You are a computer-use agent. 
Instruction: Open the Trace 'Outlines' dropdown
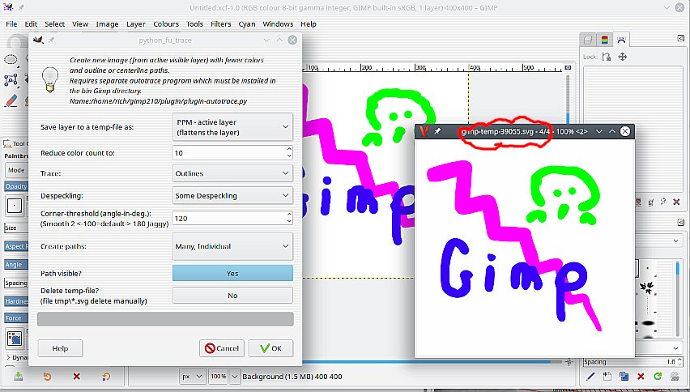[232, 173]
